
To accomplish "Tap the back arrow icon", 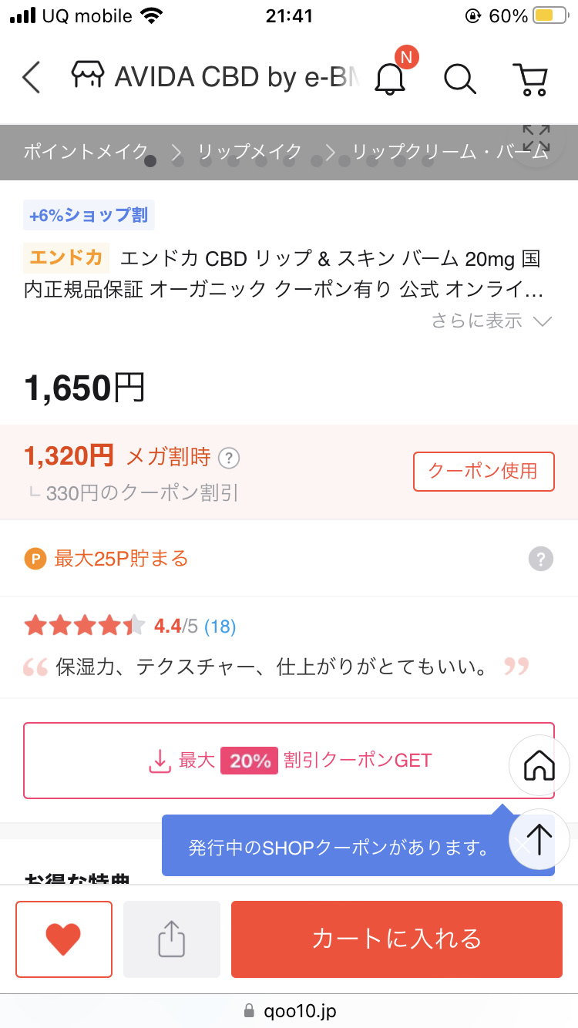I will [x=32, y=78].
